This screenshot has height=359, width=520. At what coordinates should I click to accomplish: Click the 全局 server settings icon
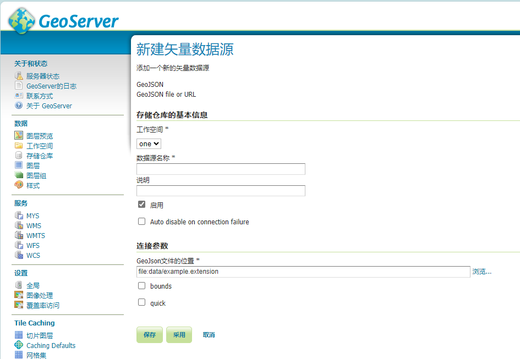click(19, 285)
